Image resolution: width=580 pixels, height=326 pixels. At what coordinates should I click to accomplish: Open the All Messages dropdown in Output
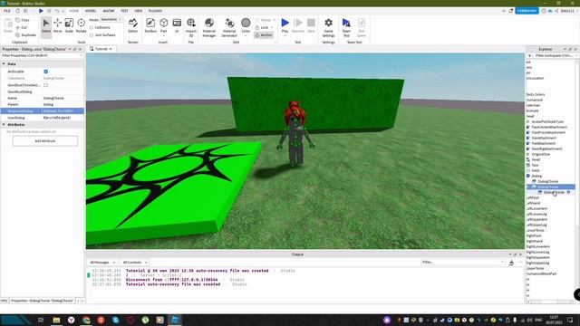click(x=102, y=263)
